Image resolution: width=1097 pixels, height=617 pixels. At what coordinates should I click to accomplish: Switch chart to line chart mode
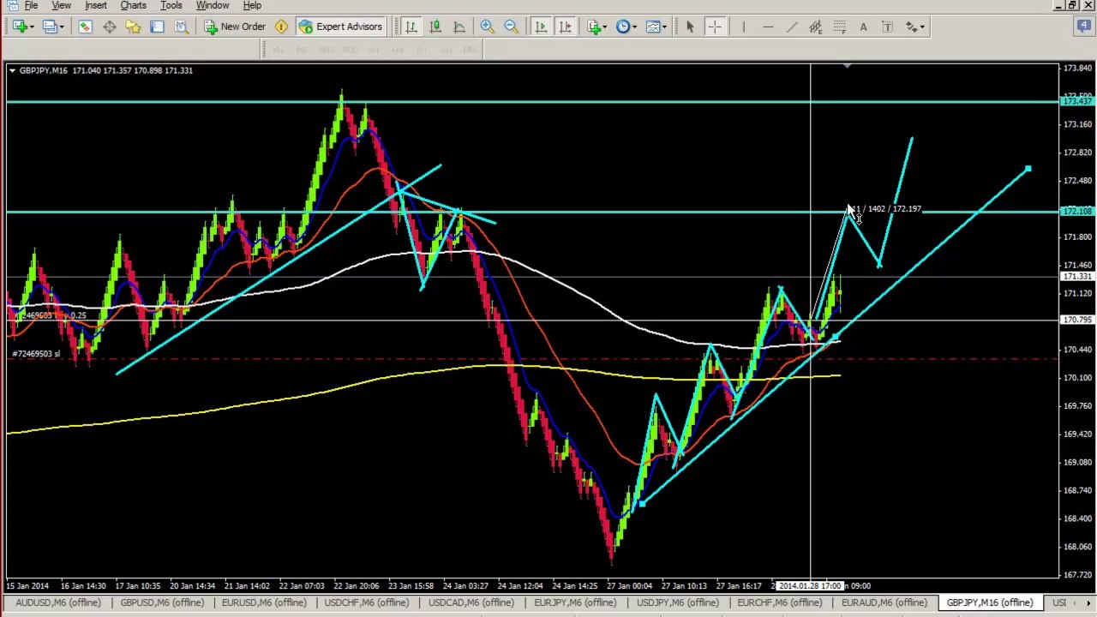tap(459, 27)
